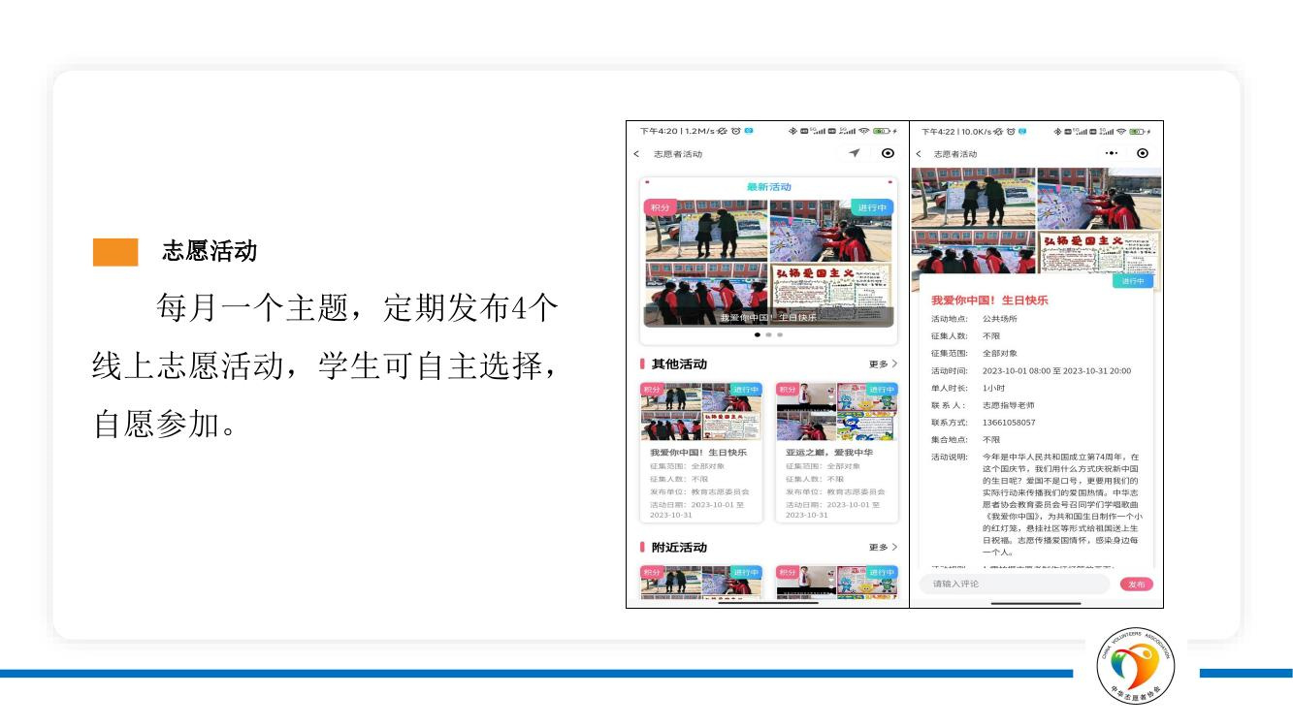Click the orange square beside 志愿活动
Screen dimensions: 1293x727
[115, 252]
